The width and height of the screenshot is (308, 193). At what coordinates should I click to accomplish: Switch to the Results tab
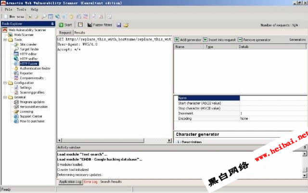tap(79, 33)
